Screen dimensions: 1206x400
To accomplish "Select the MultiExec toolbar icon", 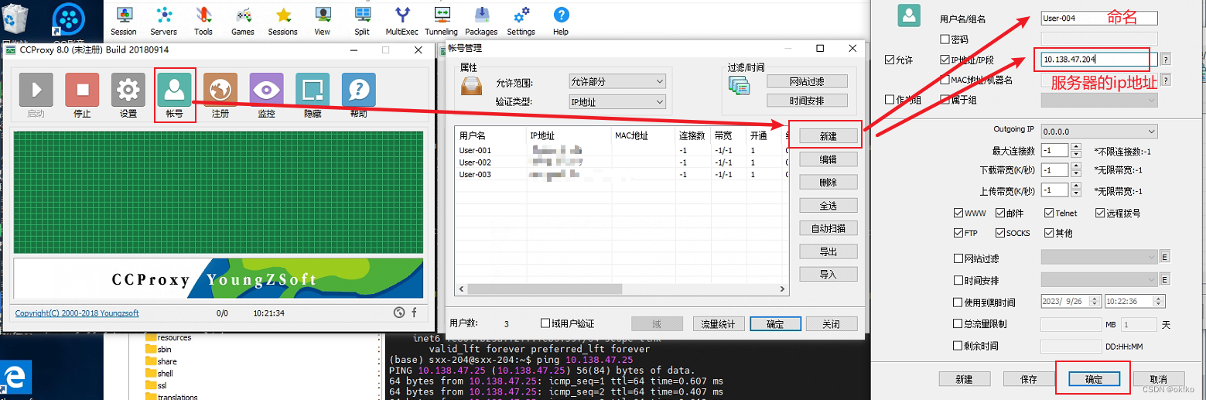I will tap(402, 21).
